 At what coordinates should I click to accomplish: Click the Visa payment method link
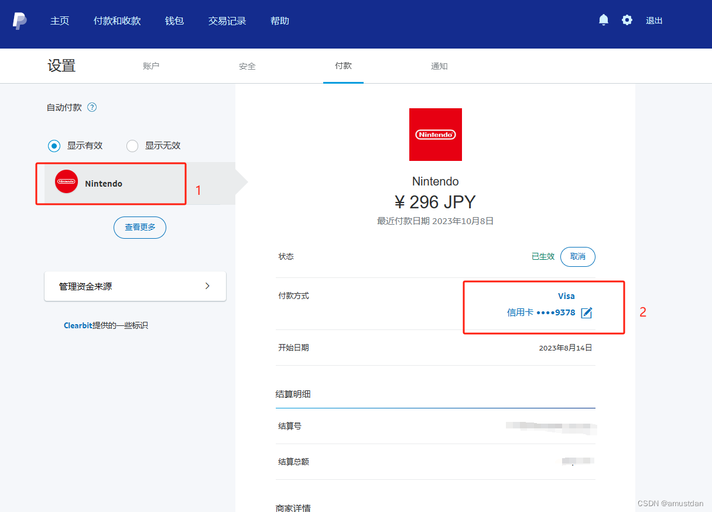tap(566, 296)
